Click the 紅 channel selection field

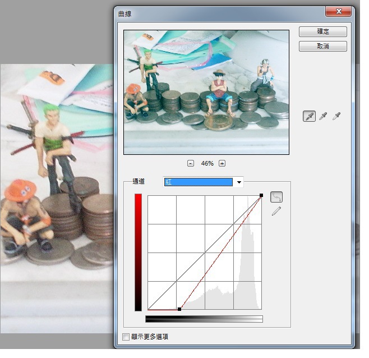click(x=199, y=182)
